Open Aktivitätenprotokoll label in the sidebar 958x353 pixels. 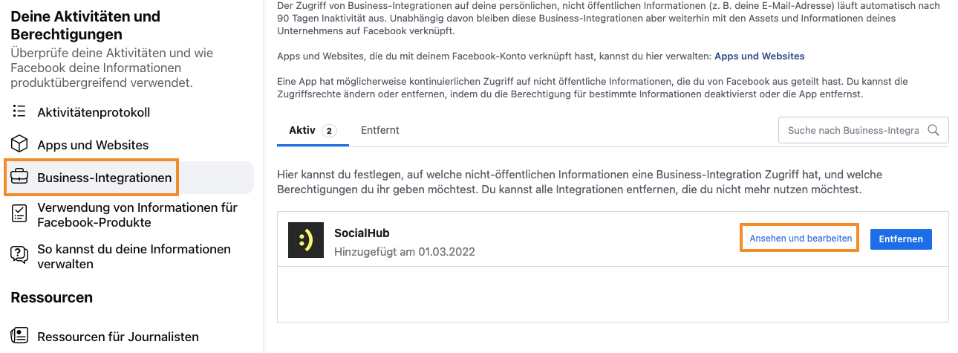pyautogui.click(x=94, y=112)
